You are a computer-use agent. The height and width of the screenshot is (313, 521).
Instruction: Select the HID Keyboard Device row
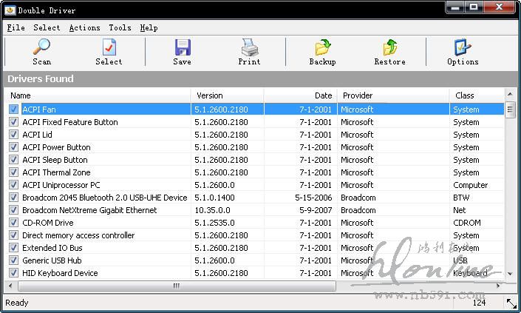coord(60,273)
